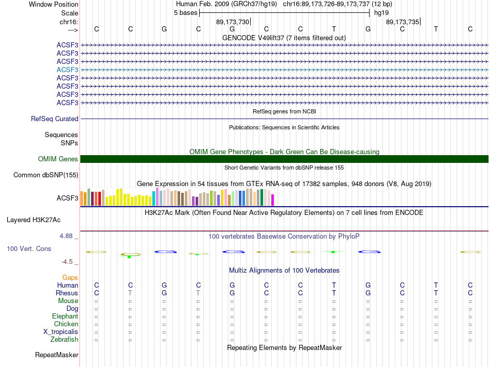Click the first orange GTEx expression bar
Screen dimensions: 489x367
pos(82,198)
